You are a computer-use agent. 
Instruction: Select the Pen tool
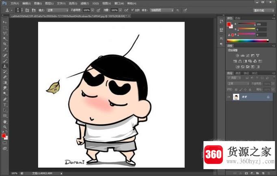(x=5, y=99)
